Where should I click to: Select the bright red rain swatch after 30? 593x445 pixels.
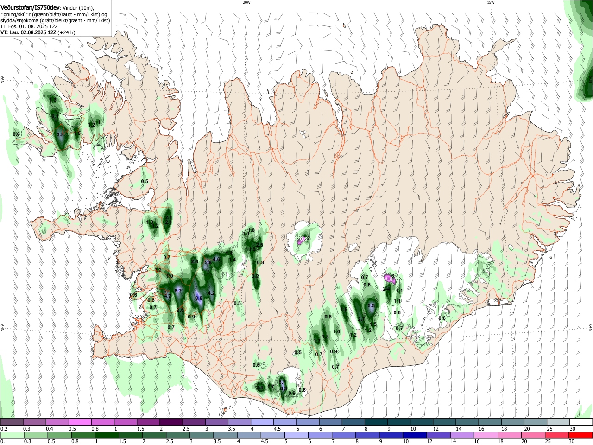tap(581, 435)
